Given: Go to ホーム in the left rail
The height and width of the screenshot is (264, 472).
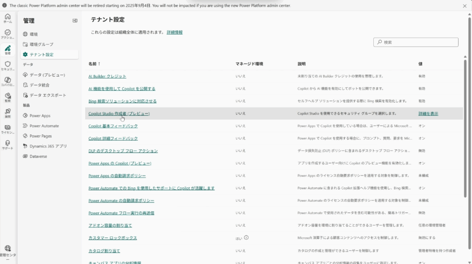Looking at the screenshot, I should tap(7, 18).
